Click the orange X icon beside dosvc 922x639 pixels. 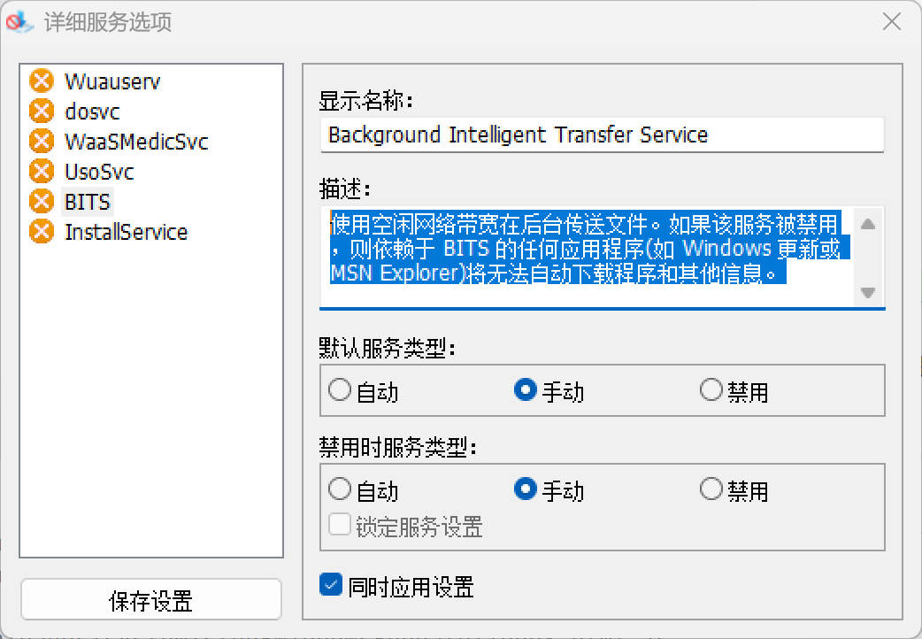[41, 112]
